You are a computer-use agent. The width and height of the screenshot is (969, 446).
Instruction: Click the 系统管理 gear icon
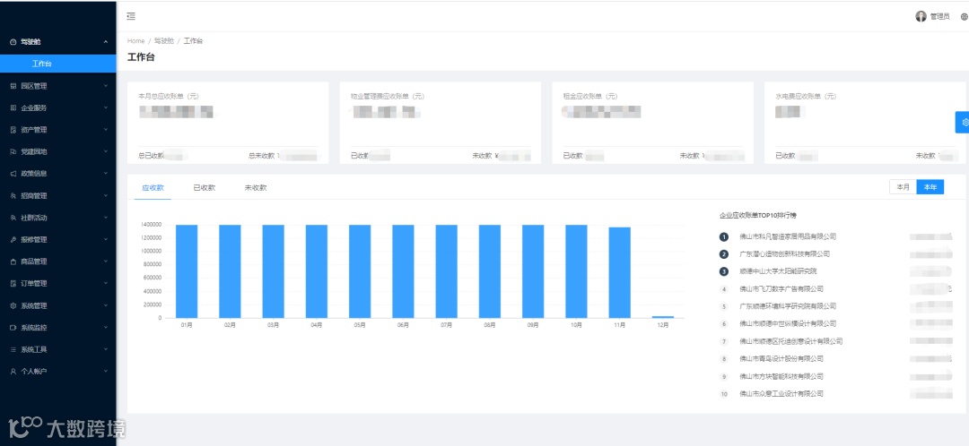pos(13,306)
